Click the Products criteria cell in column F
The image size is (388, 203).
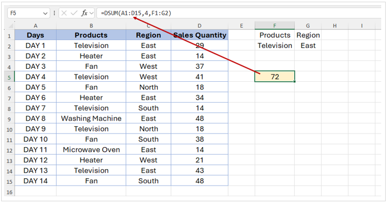pyautogui.click(x=275, y=35)
